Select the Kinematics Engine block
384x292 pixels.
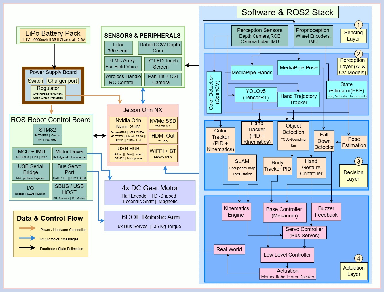236,212
